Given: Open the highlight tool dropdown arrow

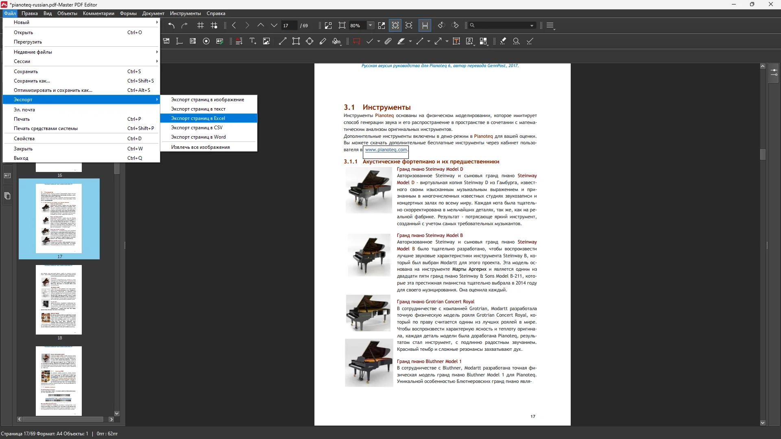Looking at the screenshot, I should pos(410,41).
